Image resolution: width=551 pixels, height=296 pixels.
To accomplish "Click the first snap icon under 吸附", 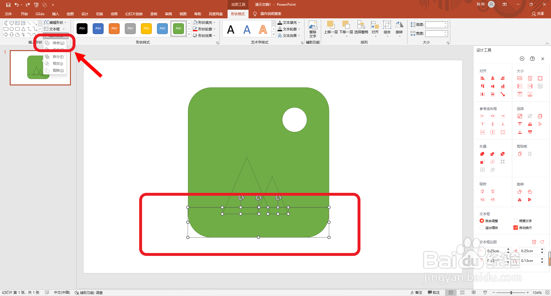I will (482, 192).
